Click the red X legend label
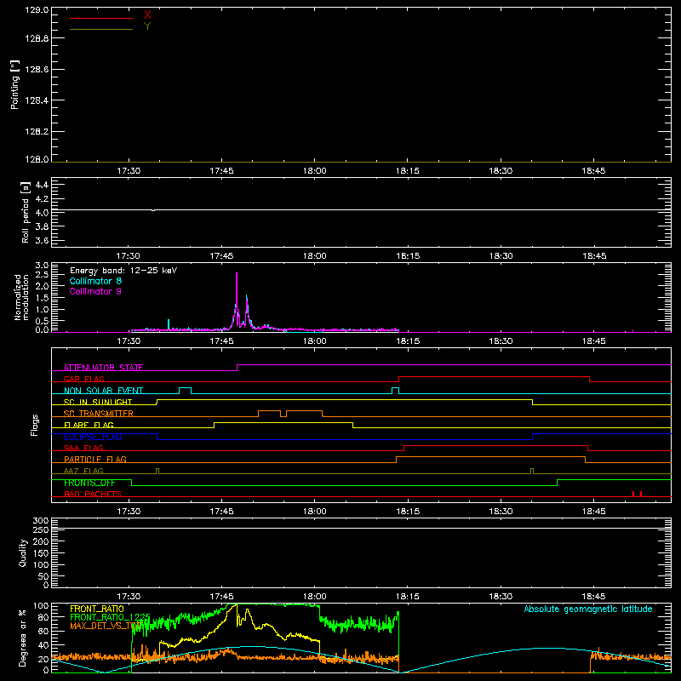Viewport: 681px width, 681px height. click(x=147, y=15)
